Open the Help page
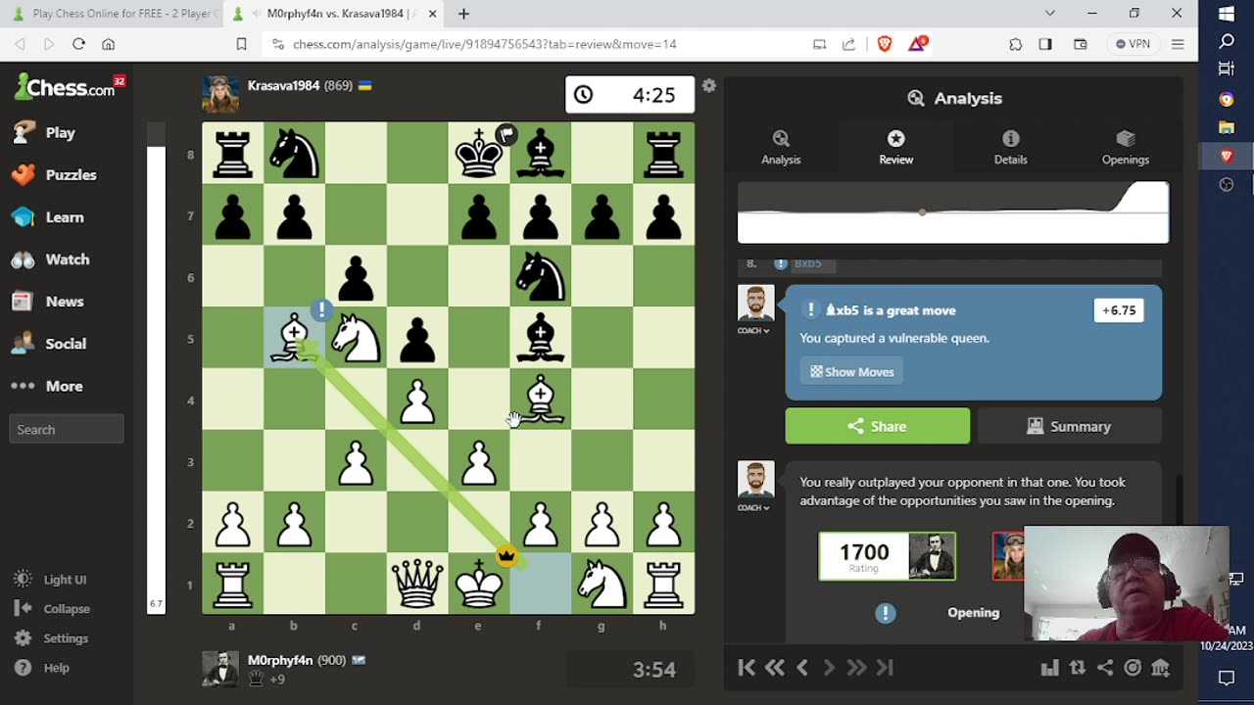This screenshot has width=1254, height=705. (x=42, y=668)
